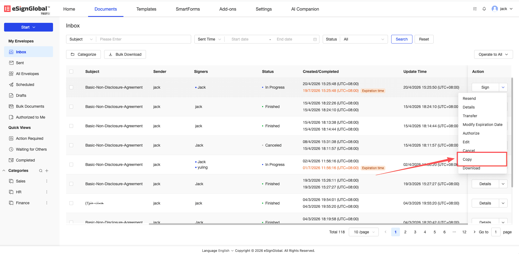The image size is (519, 254).
Task: Select the row created 15/4/2026 18:13:38
Action: coord(71,126)
